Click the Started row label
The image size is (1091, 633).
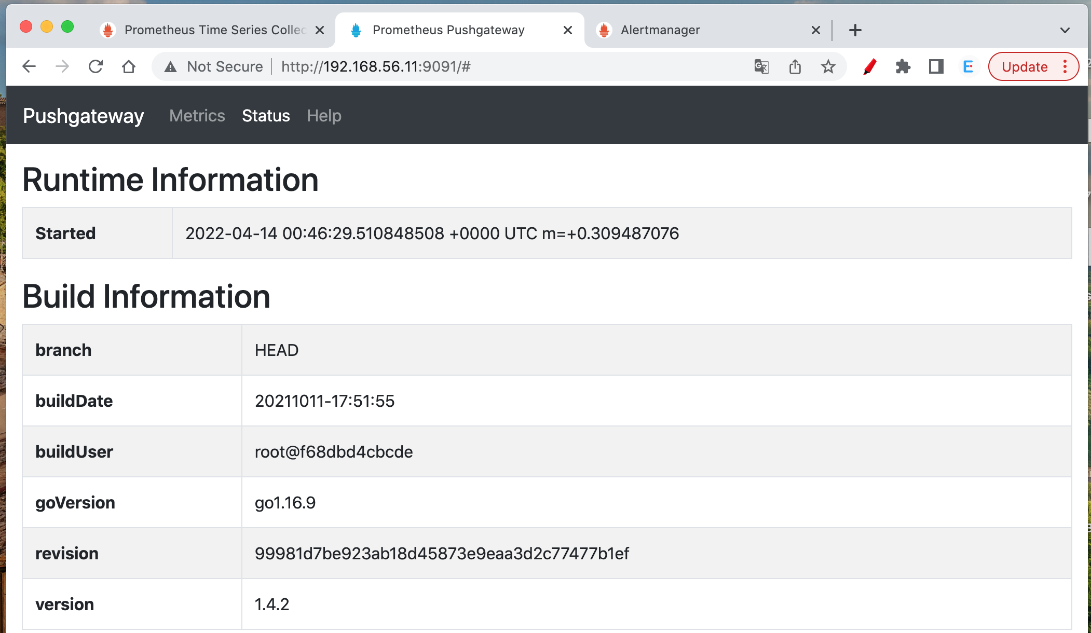[65, 233]
